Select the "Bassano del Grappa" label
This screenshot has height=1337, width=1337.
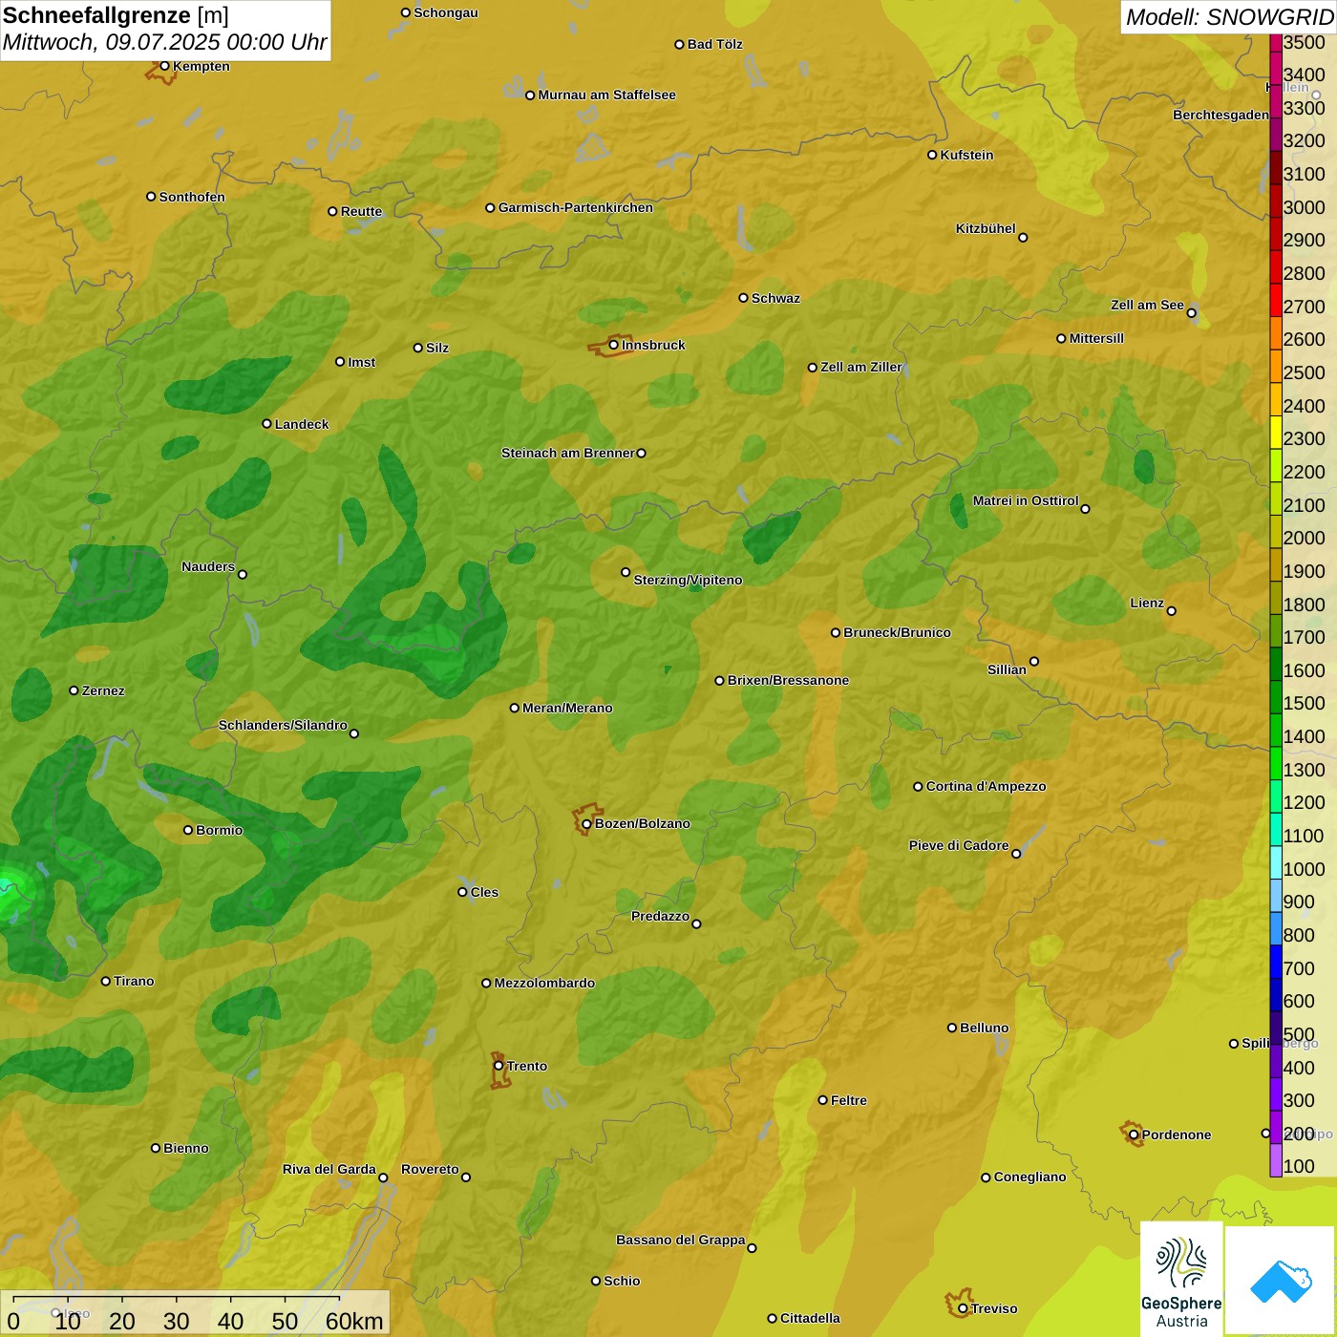point(680,1240)
